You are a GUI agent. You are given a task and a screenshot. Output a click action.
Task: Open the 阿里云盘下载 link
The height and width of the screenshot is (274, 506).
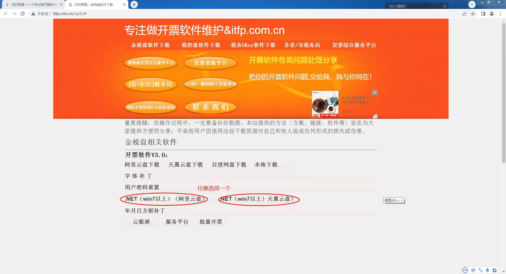[x=142, y=165]
